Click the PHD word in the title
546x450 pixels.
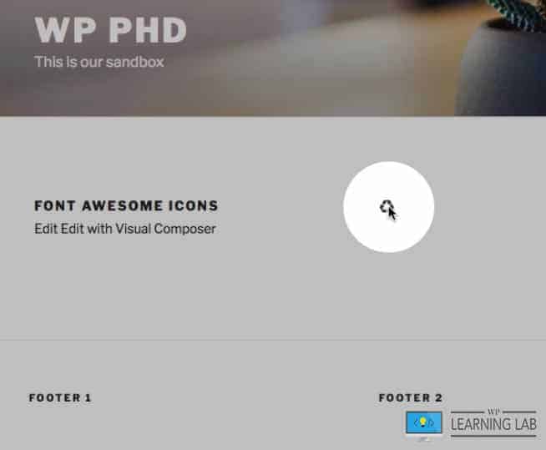149,30
